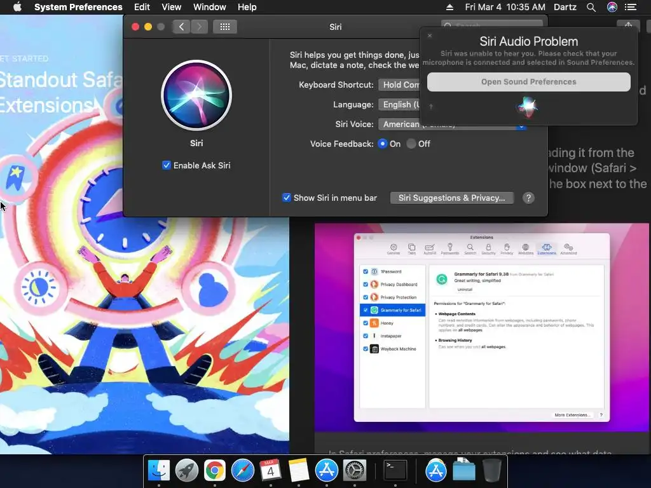Open Finder from the Dock
This screenshot has width=651, height=488.
[x=159, y=470]
